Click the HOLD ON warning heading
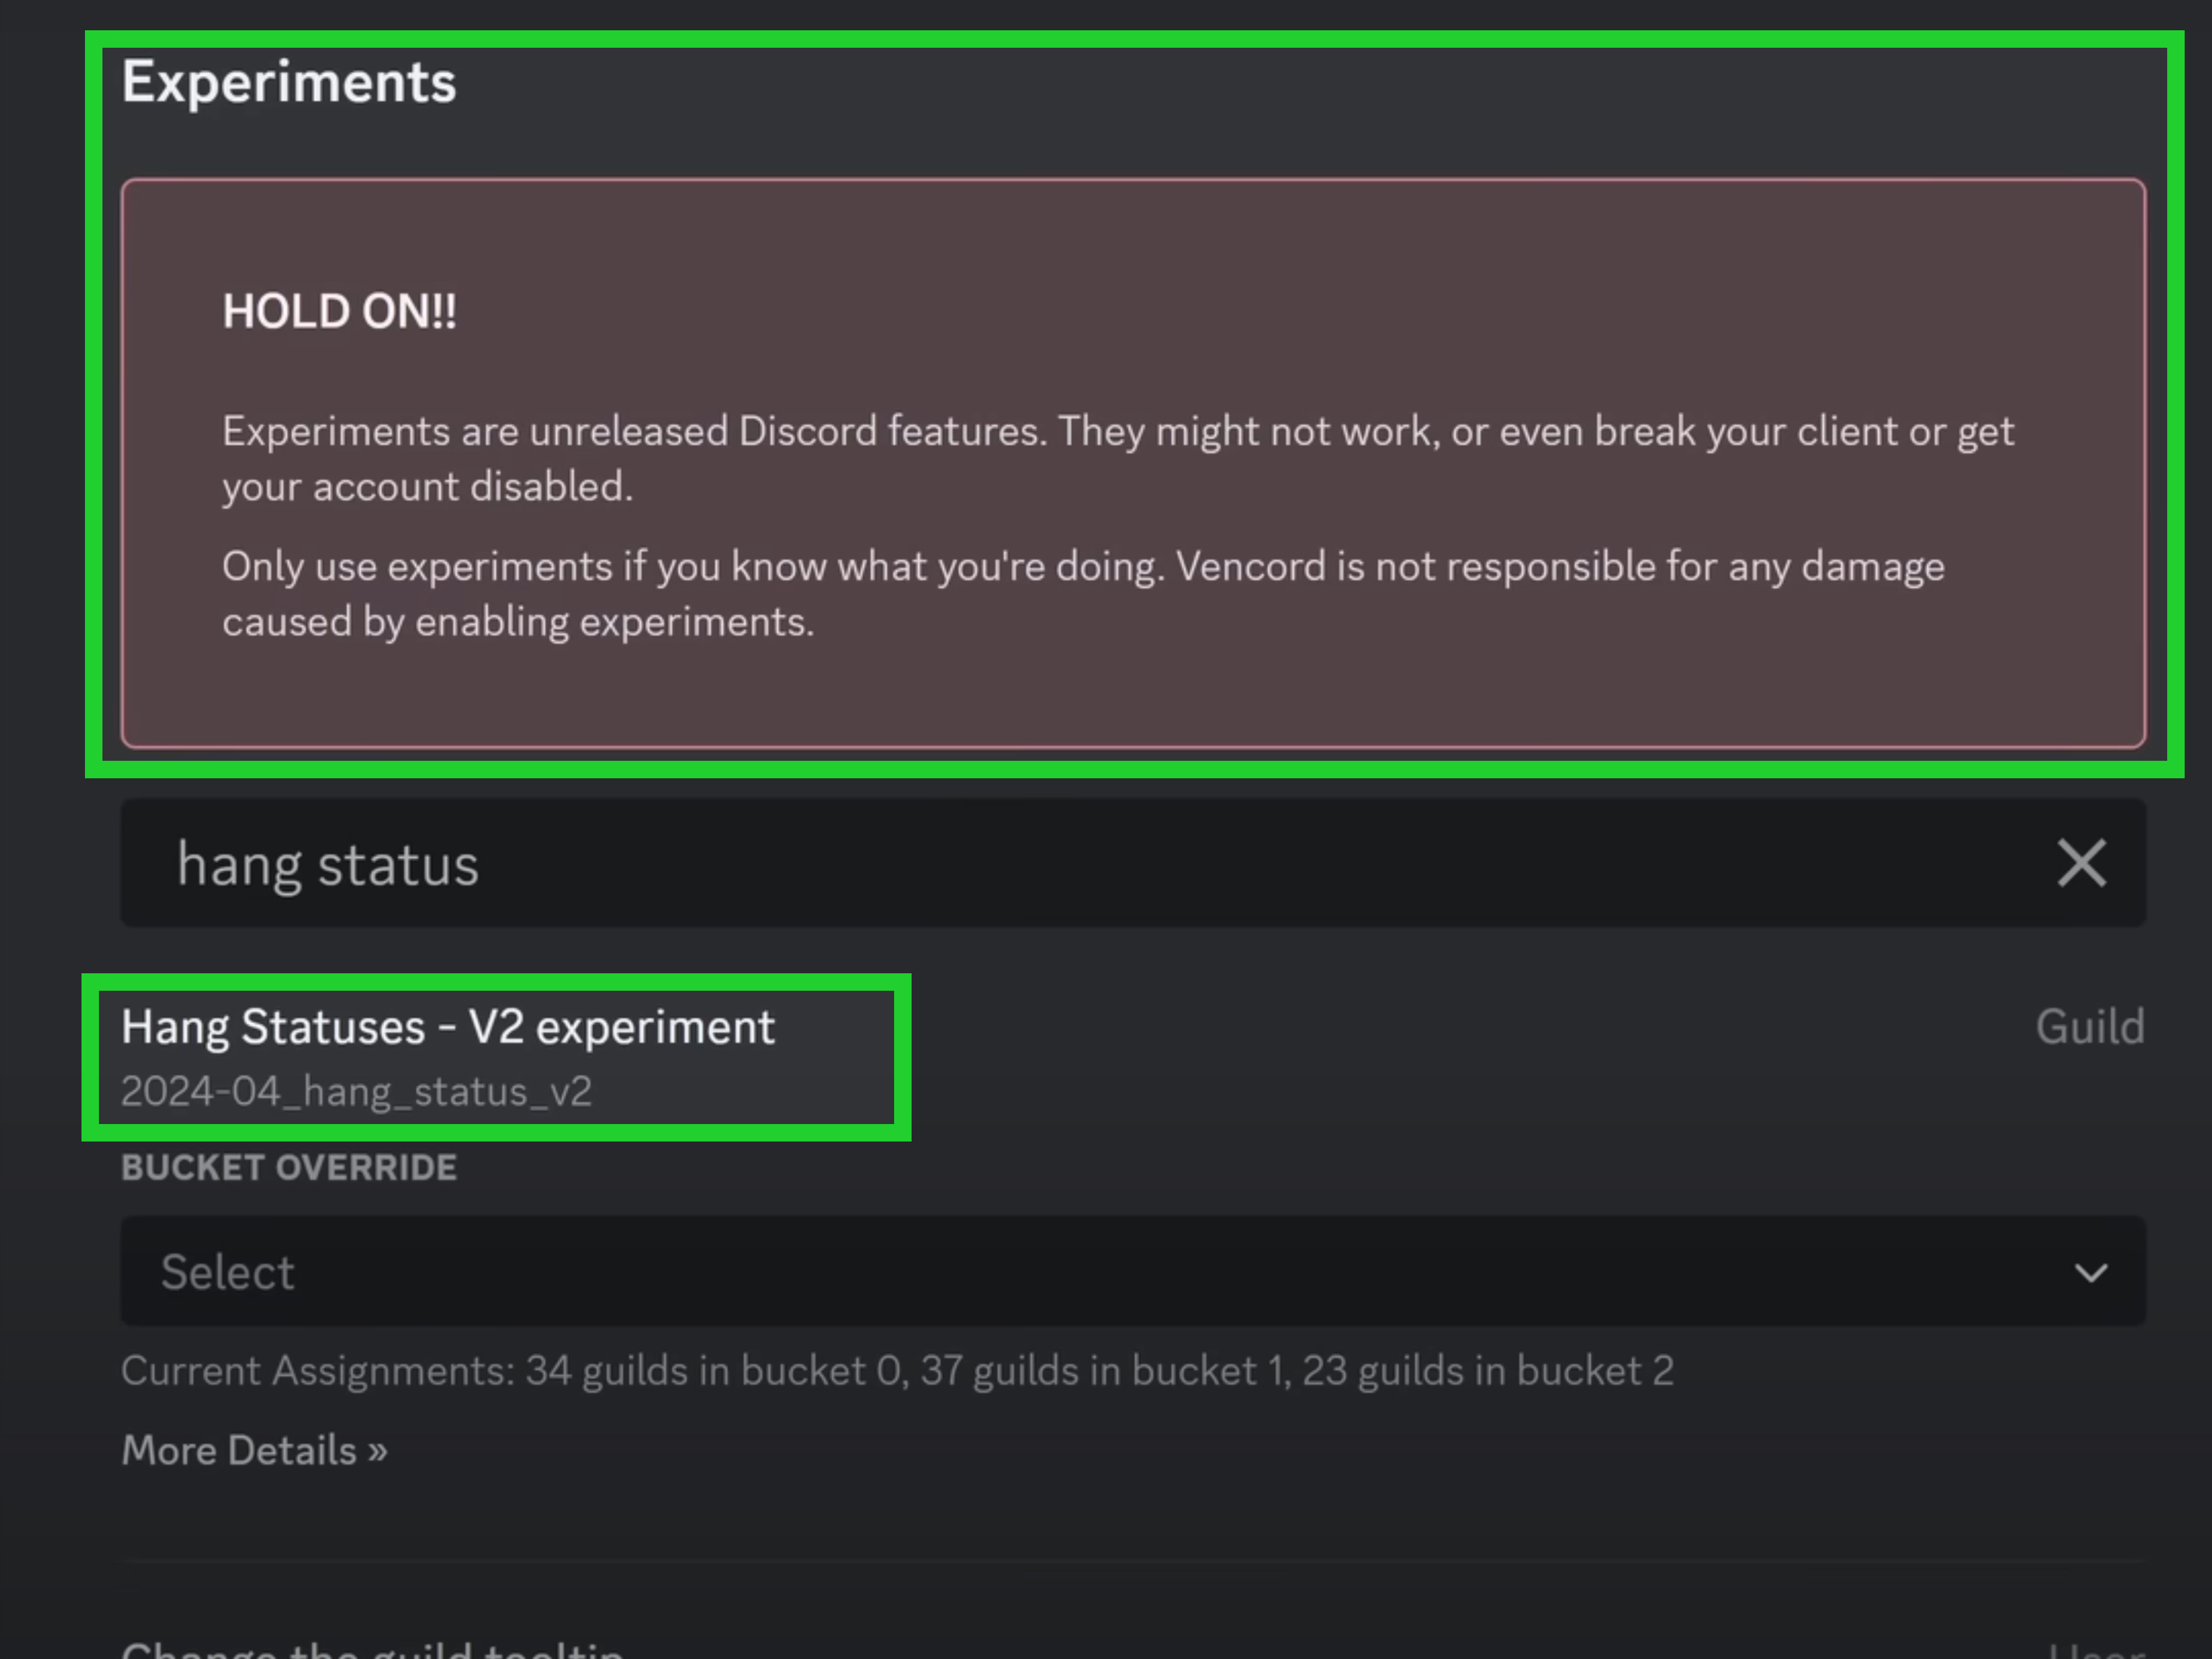The height and width of the screenshot is (1659, 2212). coord(339,311)
